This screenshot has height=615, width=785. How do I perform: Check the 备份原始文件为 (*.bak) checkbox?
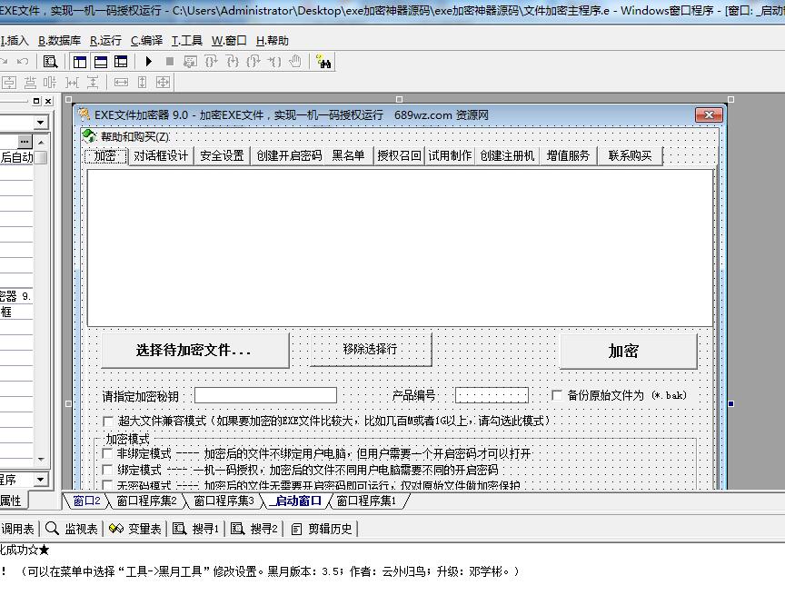pos(556,395)
